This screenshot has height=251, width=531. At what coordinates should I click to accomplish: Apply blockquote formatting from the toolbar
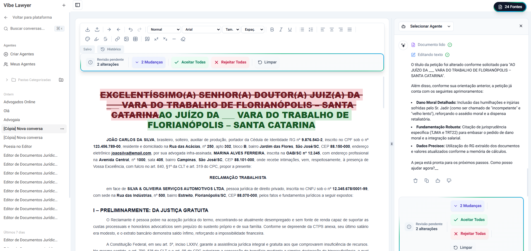147,39
